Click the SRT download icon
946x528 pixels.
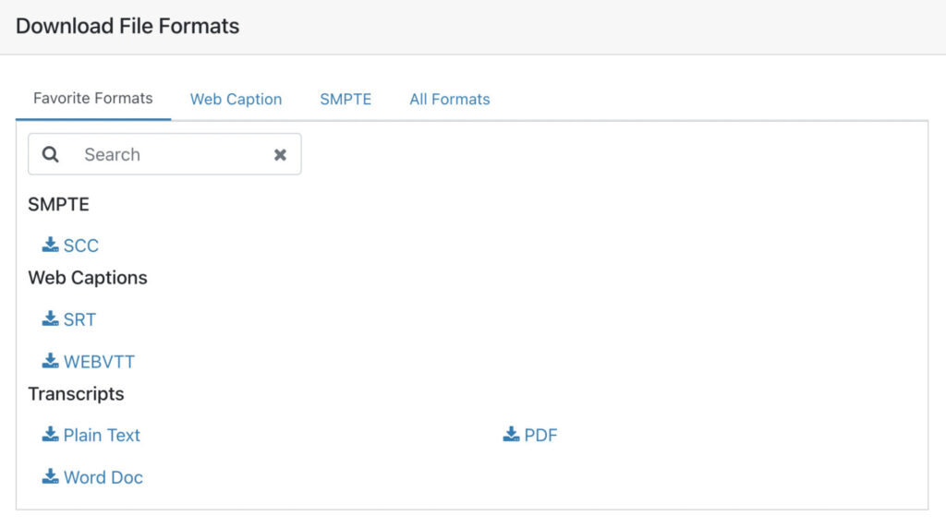point(50,318)
